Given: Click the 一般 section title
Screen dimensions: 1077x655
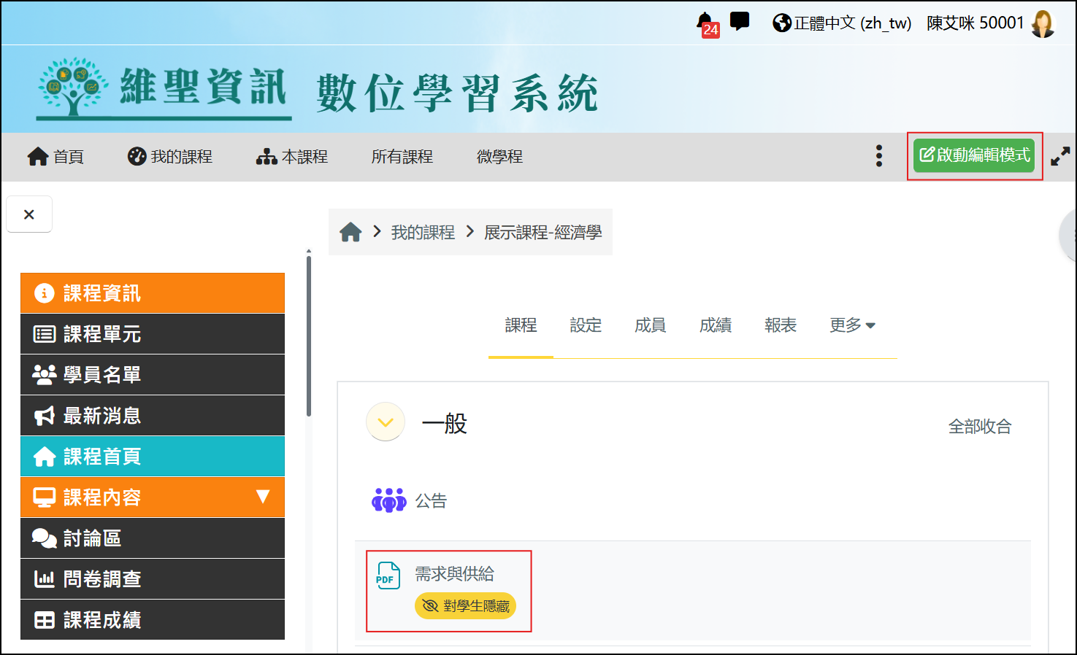Looking at the screenshot, I should [445, 423].
